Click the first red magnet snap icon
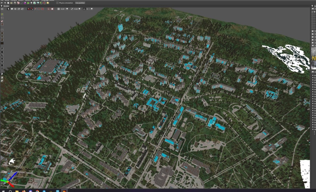Viewport: 316px width, 192px height. click(29, 9)
